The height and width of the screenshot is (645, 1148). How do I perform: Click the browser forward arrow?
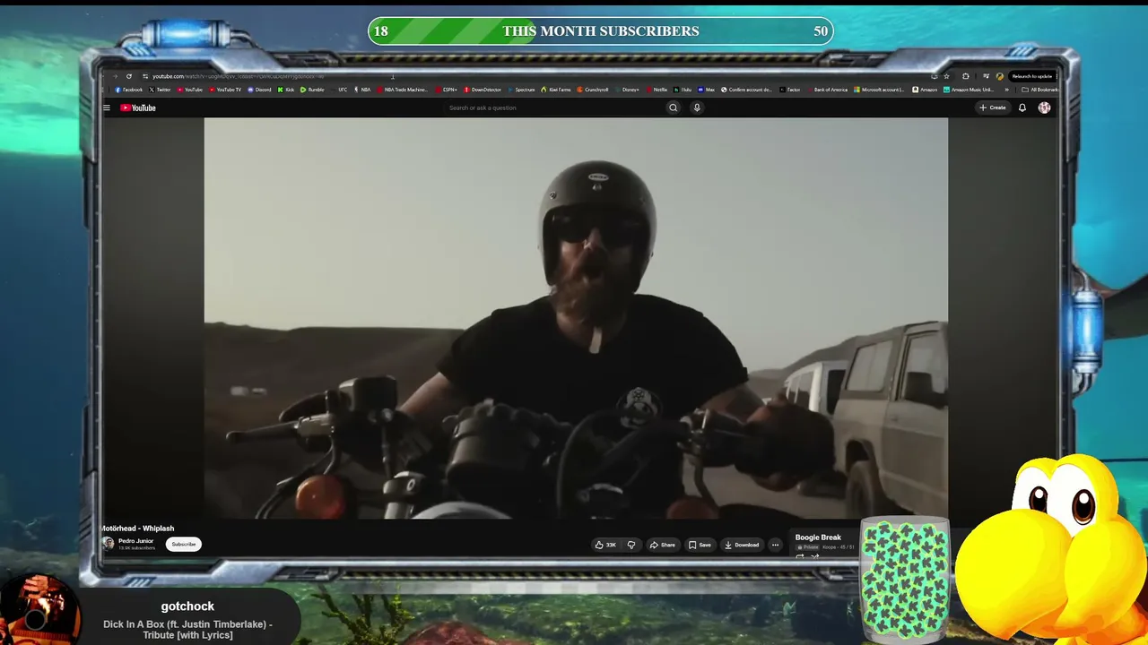116,76
